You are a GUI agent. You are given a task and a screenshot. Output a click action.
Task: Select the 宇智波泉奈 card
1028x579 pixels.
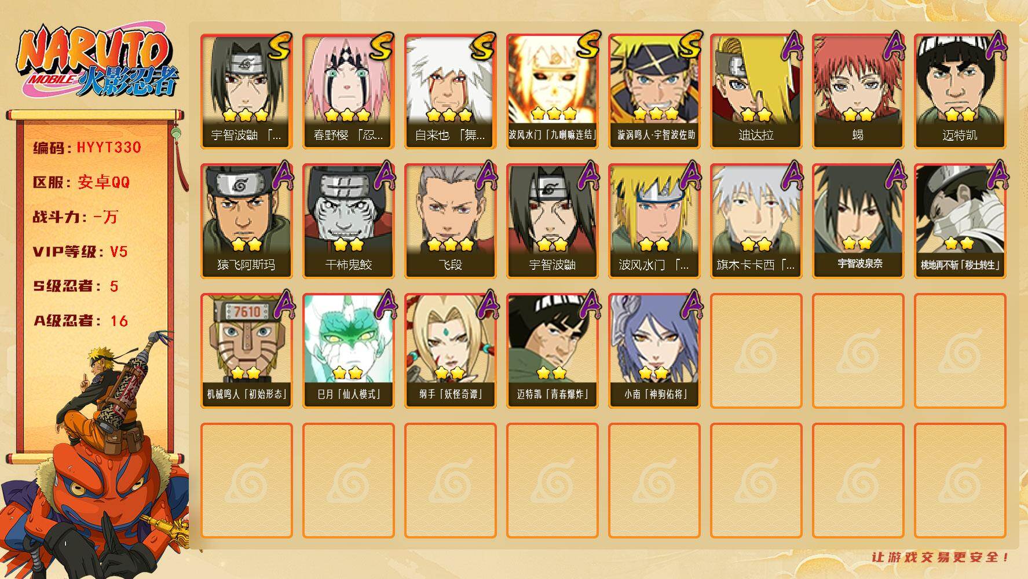coord(858,221)
